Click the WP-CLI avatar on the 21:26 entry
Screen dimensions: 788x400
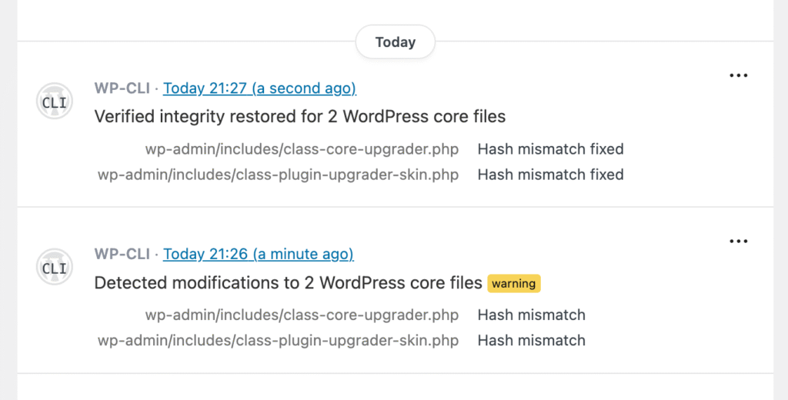coord(54,268)
